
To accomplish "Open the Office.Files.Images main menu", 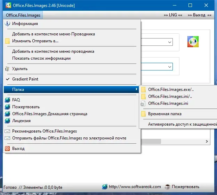I will pos(23,15).
